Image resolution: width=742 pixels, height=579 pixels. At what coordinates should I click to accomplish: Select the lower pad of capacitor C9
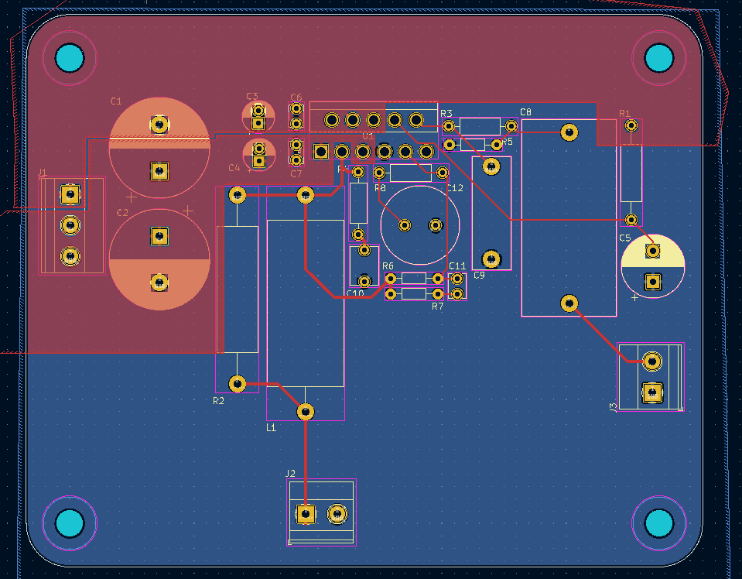(491, 259)
